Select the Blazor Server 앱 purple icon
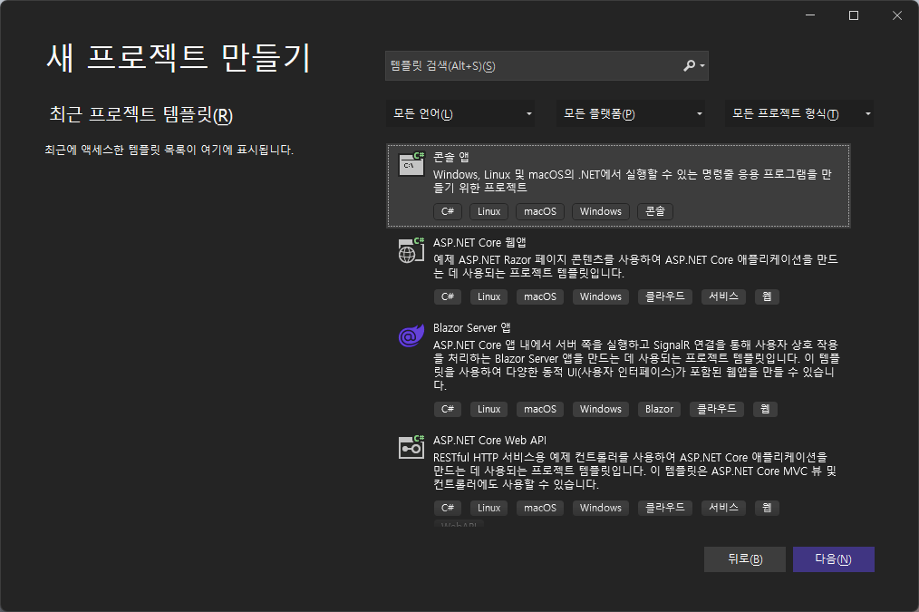Screen dimensions: 919x612 pyautogui.click(x=411, y=335)
